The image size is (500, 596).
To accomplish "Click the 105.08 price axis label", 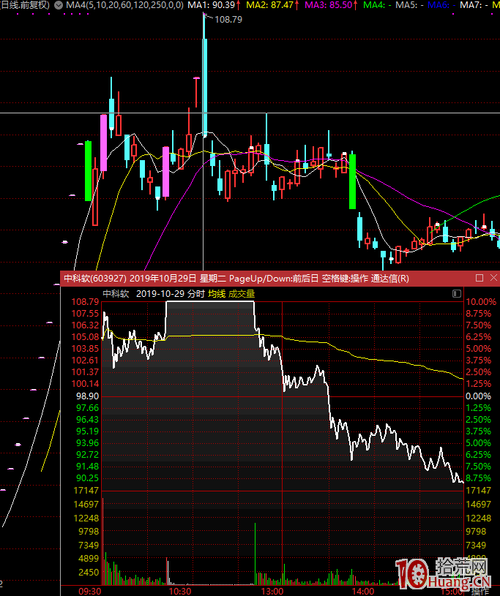I will pos(85,337).
